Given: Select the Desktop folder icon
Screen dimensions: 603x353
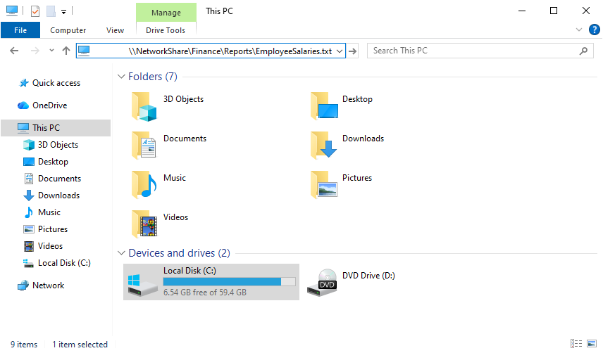Looking at the screenshot, I should (324, 107).
